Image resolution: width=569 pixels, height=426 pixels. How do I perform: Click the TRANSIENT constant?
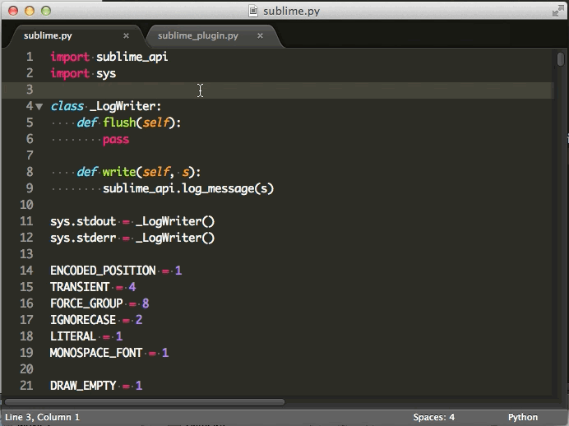tap(80, 287)
